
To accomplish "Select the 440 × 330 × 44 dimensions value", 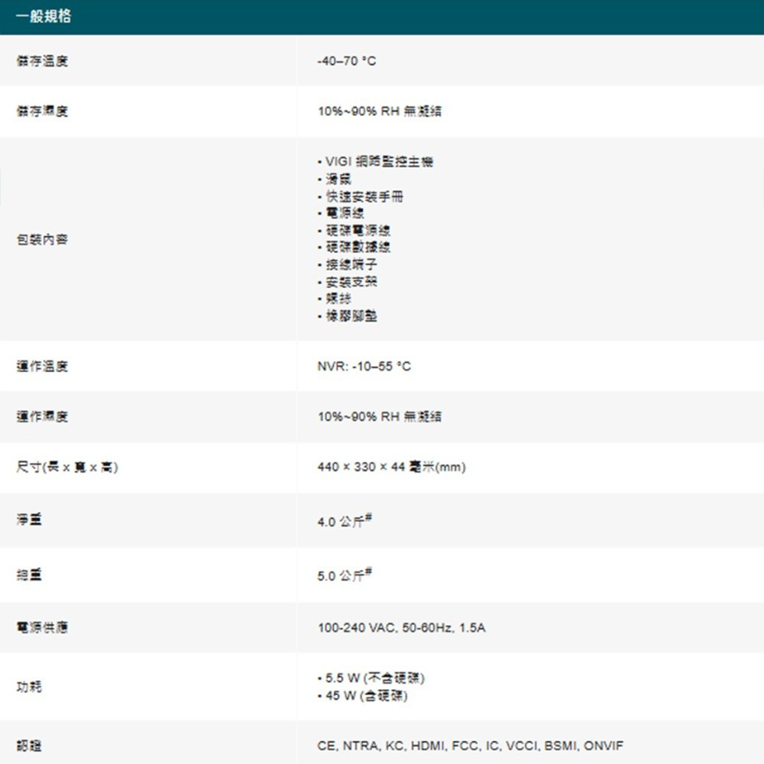I will pos(391,468).
